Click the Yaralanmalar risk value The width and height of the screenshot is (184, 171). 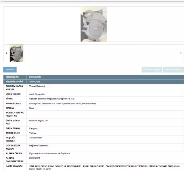click(x=36, y=138)
